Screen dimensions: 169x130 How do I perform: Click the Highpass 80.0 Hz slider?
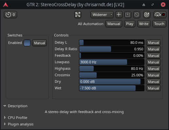(112, 69)
